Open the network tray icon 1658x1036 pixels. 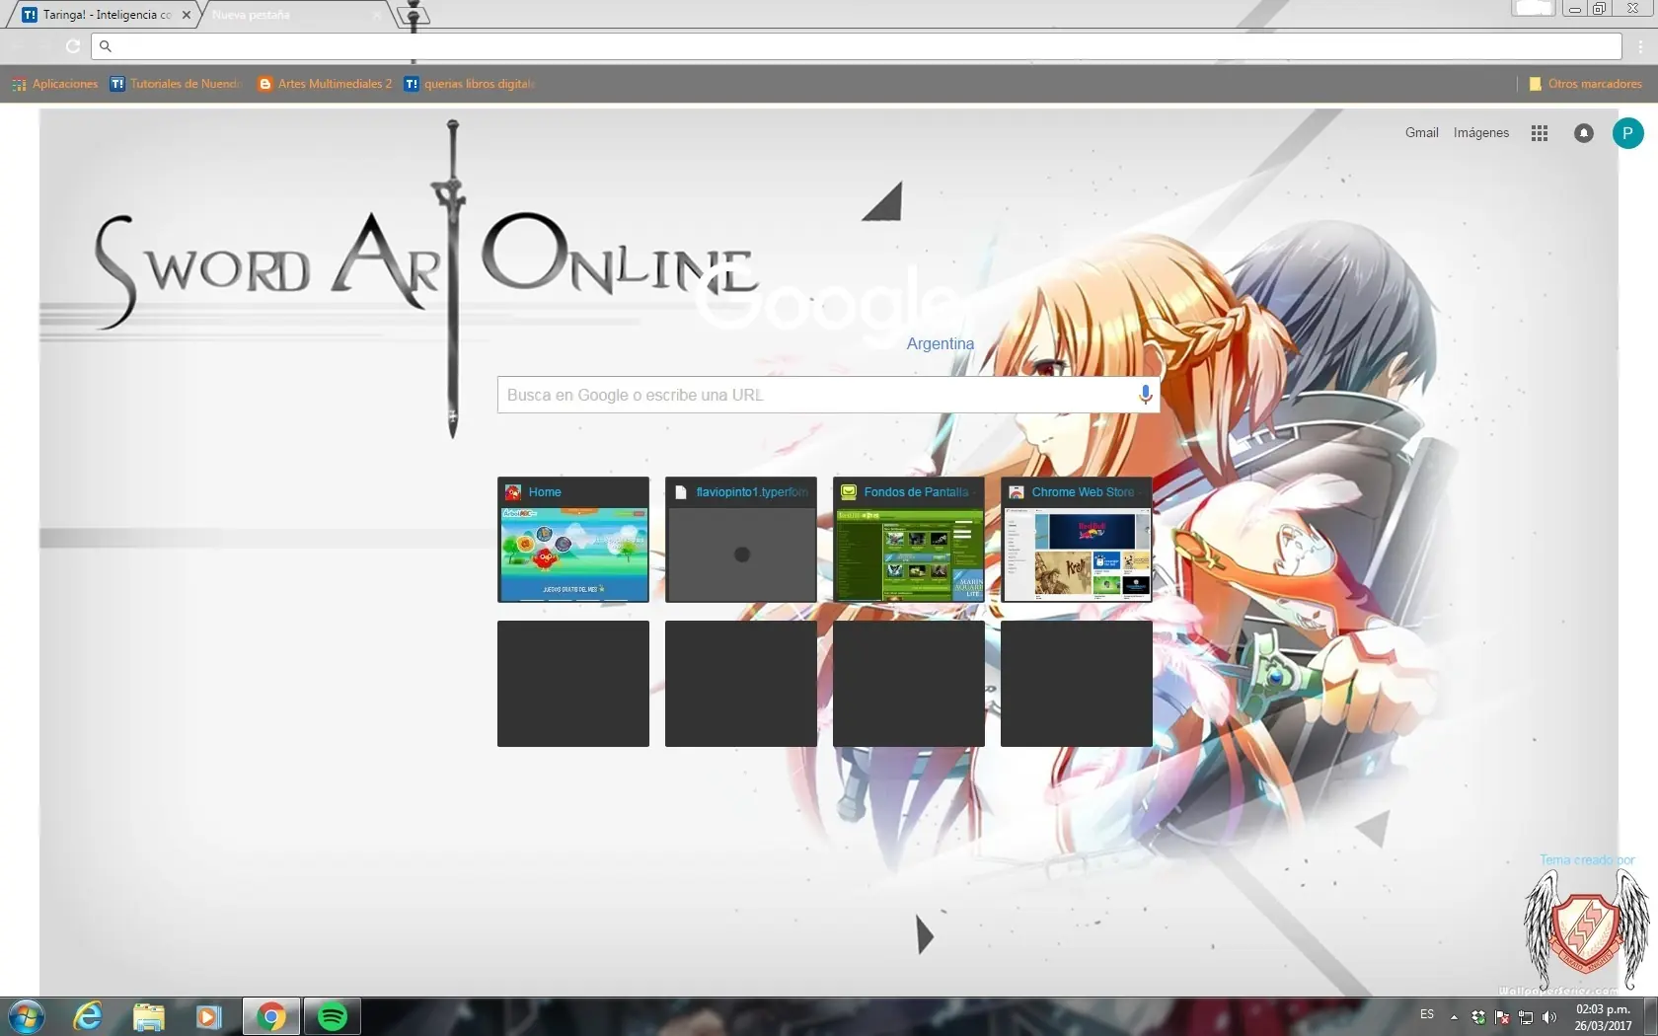coord(1525,1016)
